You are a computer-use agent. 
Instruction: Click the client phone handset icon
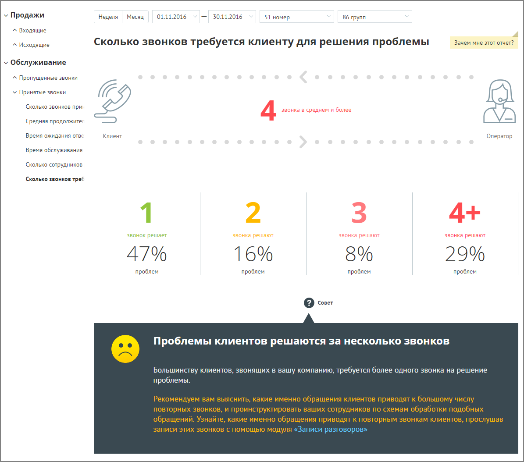point(113,101)
